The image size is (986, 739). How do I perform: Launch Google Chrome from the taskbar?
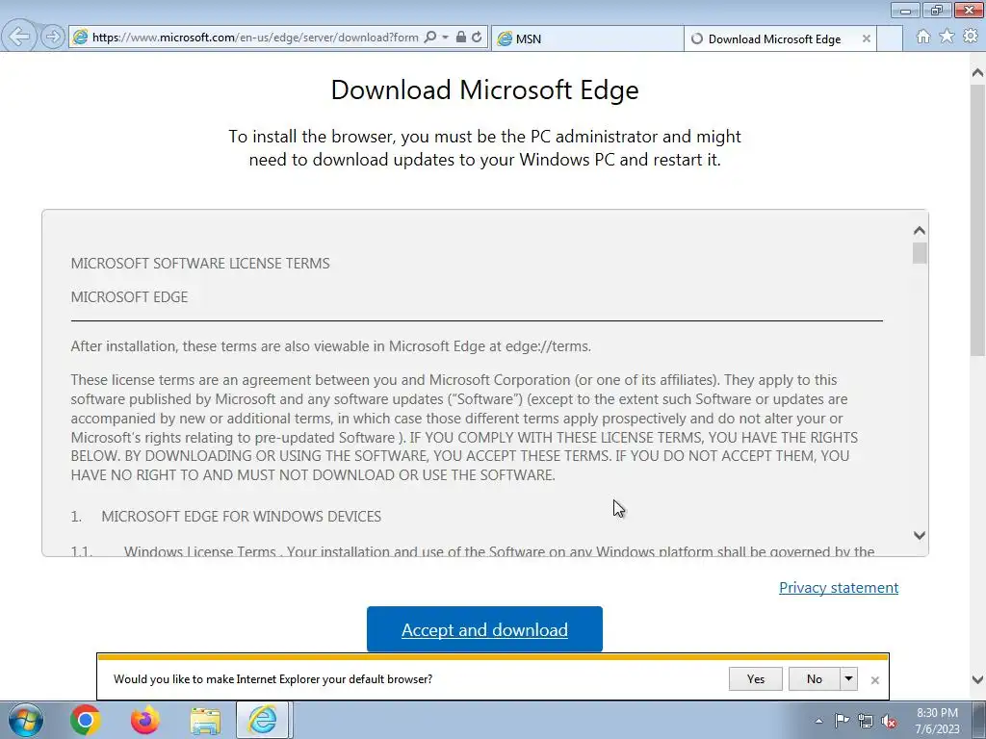pos(86,720)
